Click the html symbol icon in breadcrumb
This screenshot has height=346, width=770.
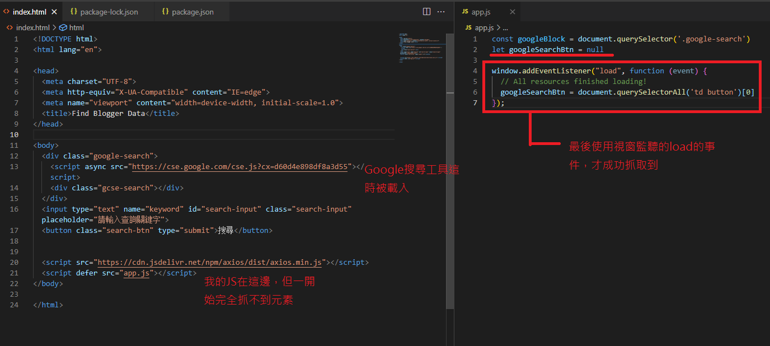(63, 27)
